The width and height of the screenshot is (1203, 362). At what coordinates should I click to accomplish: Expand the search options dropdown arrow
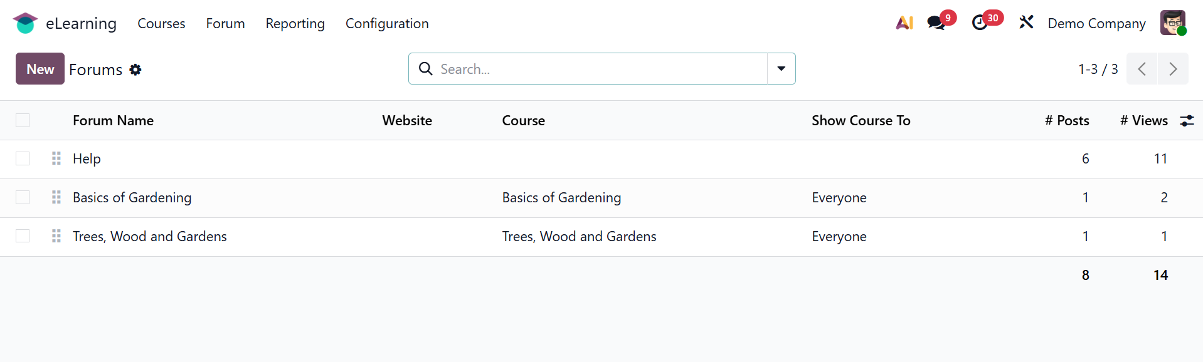[781, 69]
